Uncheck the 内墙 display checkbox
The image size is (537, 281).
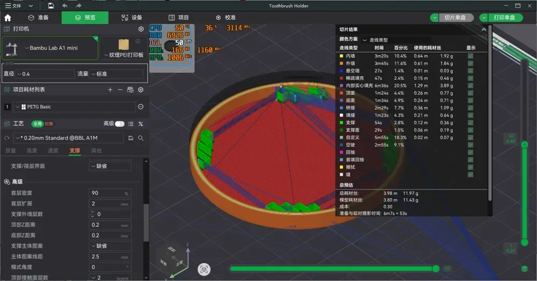[x=470, y=56]
